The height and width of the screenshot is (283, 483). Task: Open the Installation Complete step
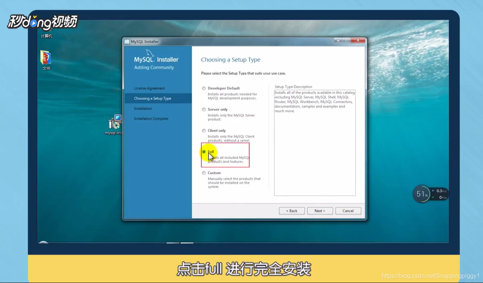[x=151, y=119]
